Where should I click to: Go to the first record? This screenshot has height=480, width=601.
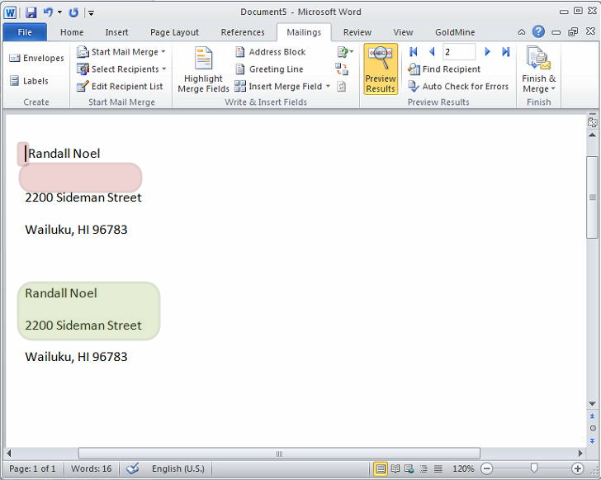(x=414, y=52)
